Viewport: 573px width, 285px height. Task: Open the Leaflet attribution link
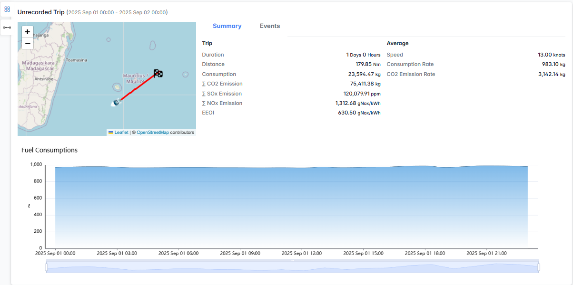[x=121, y=133]
